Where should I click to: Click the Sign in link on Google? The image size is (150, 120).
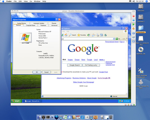coord(122,42)
